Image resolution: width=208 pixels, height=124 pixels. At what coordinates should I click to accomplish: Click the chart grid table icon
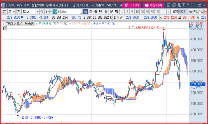5,28
